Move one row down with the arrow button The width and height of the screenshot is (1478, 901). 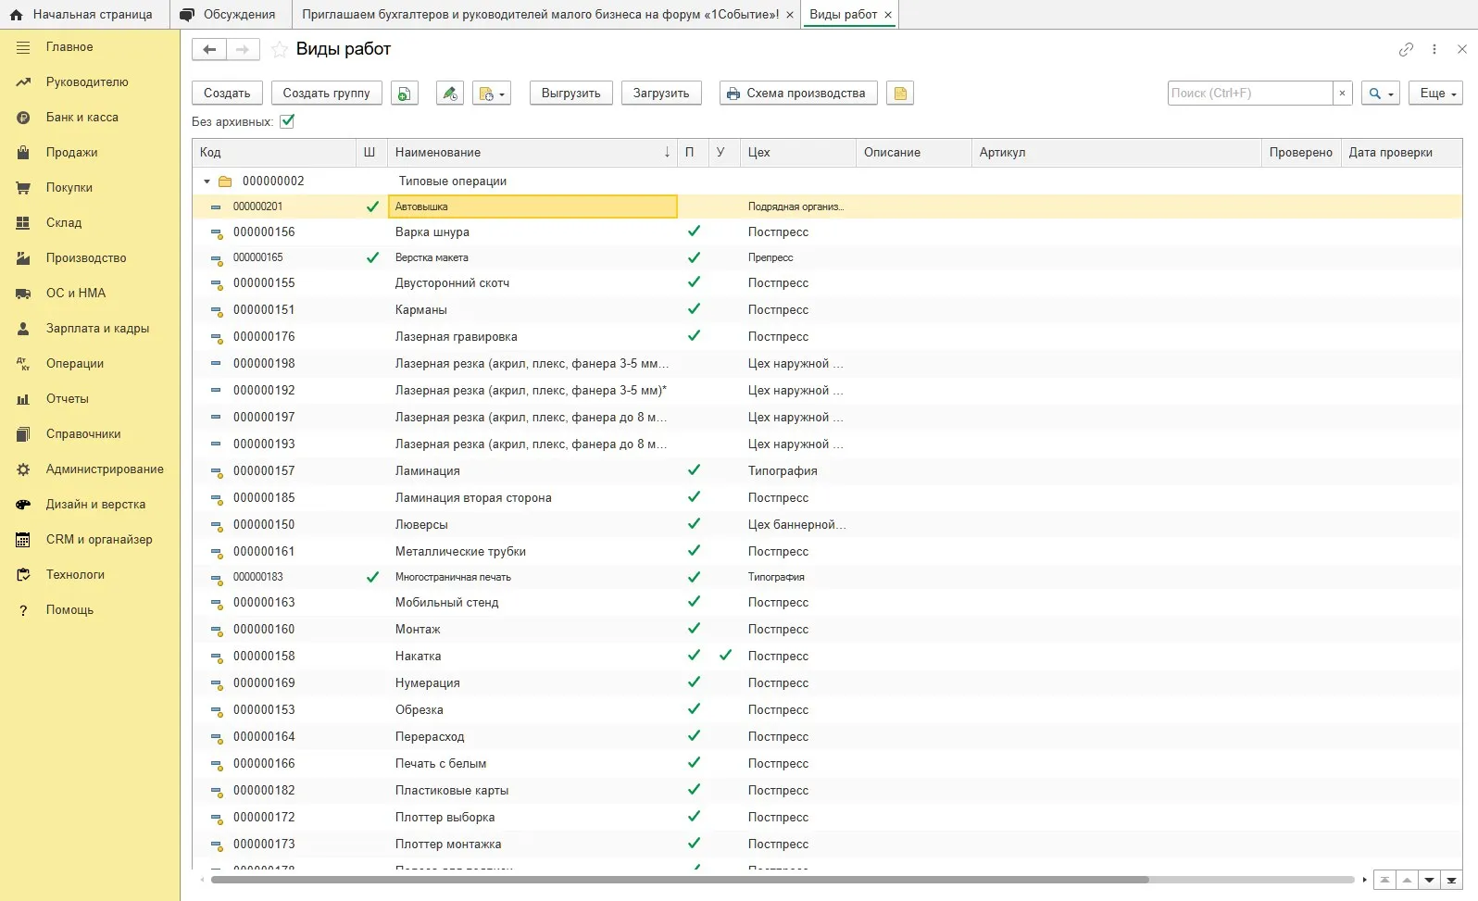click(x=1430, y=881)
